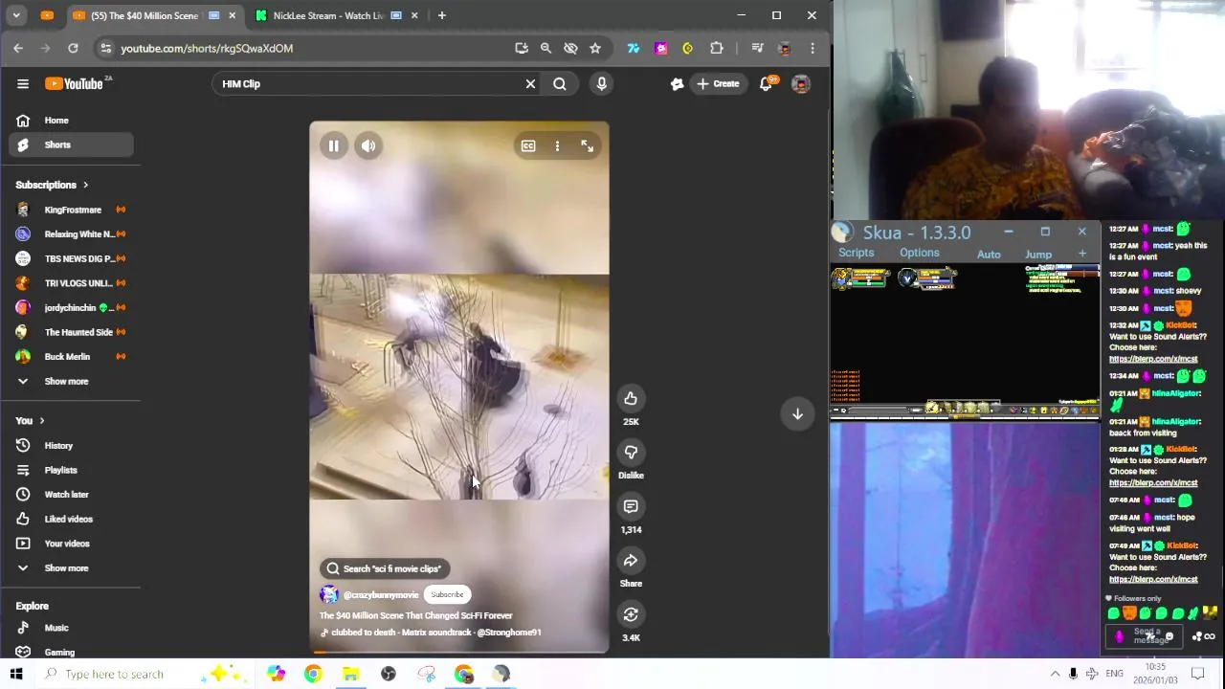Open Home in the YouTube sidebar

tap(71, 121)
